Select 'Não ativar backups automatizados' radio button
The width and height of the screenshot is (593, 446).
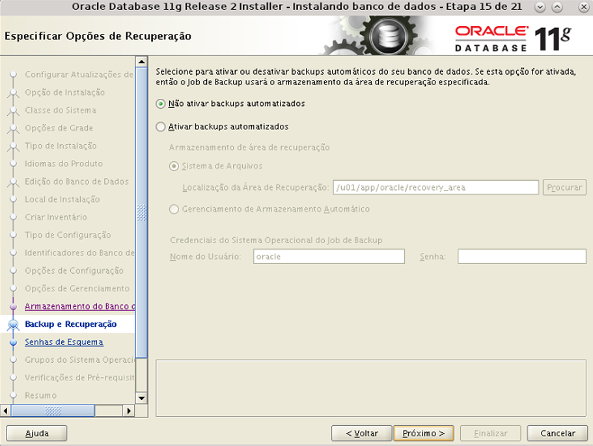[161, 104]
